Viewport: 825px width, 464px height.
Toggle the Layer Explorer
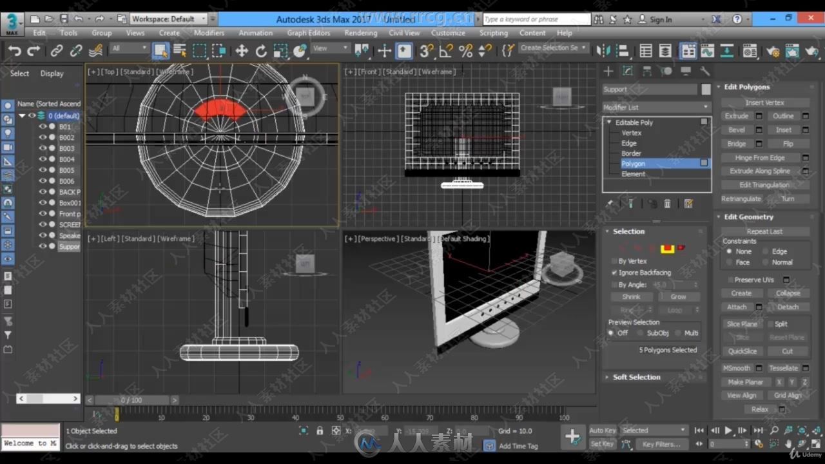pyautogui.click(x=665, y=50)
